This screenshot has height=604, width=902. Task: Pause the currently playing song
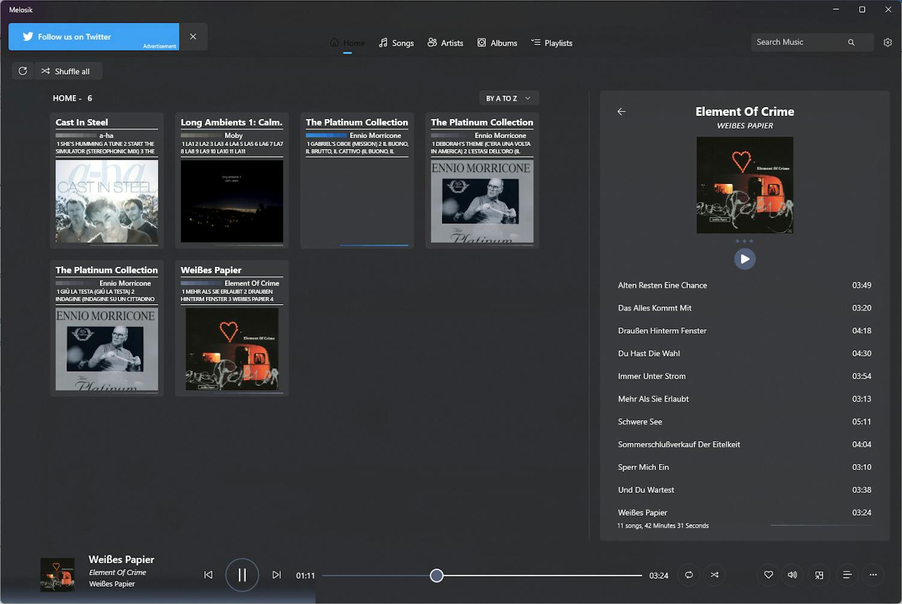click(242, 575)
